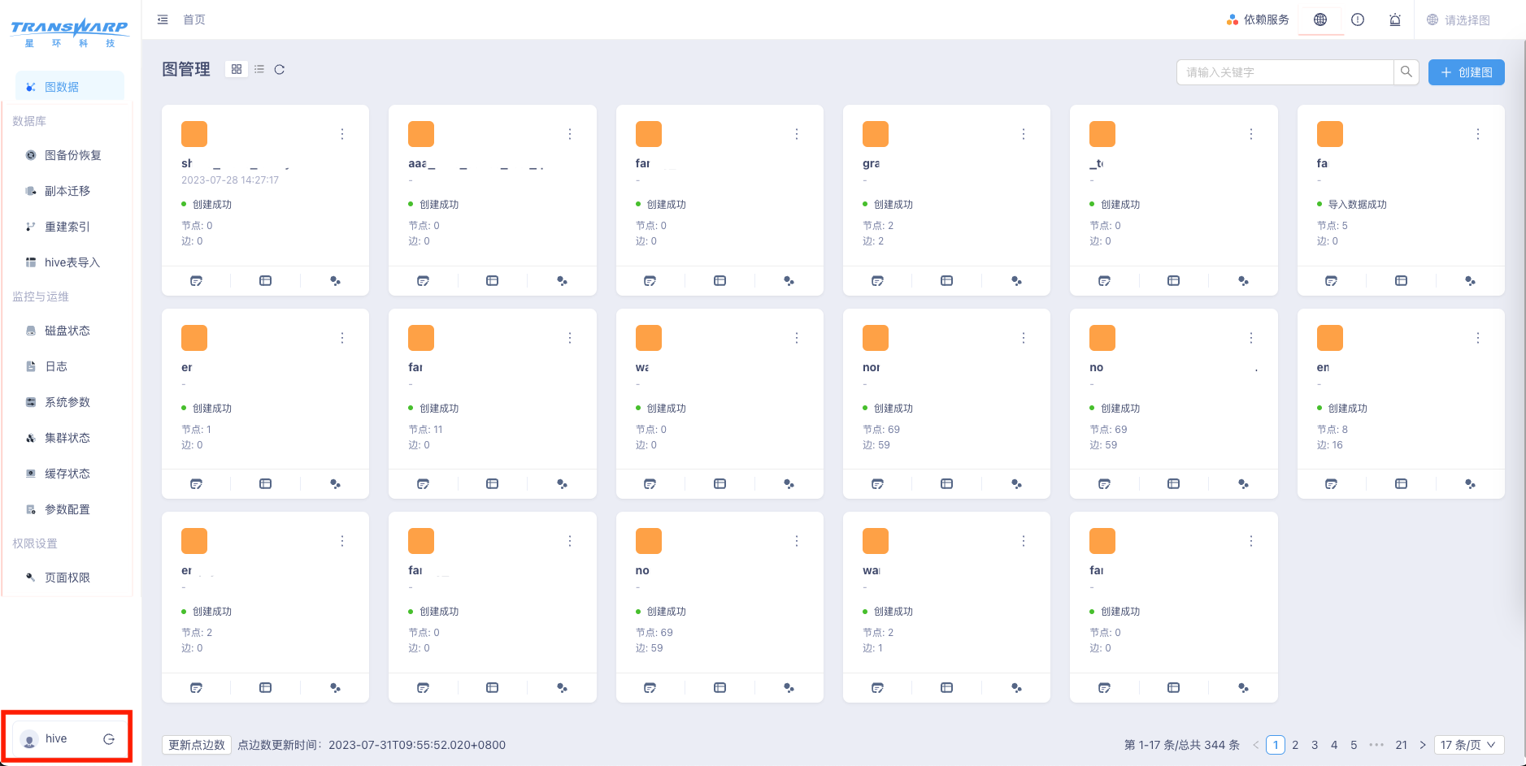Open table schema icon on 'aaa_' card
Viewport: 1526px width, 766px height.
point(492,280)
